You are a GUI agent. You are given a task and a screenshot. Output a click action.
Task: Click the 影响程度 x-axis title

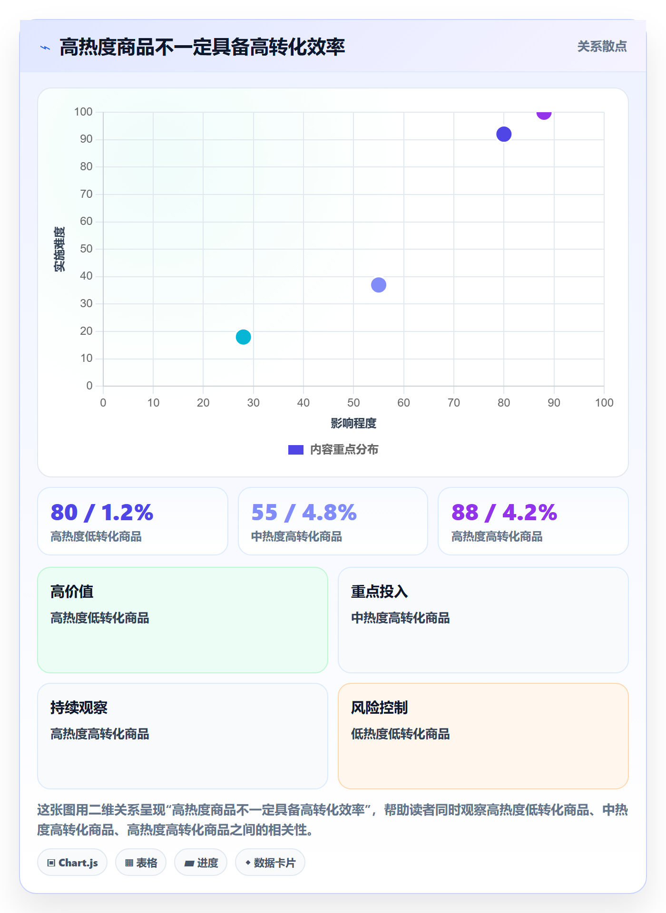coord(353,423)
